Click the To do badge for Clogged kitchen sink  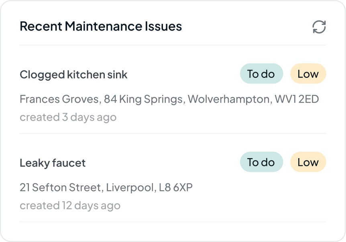(261, 74)
